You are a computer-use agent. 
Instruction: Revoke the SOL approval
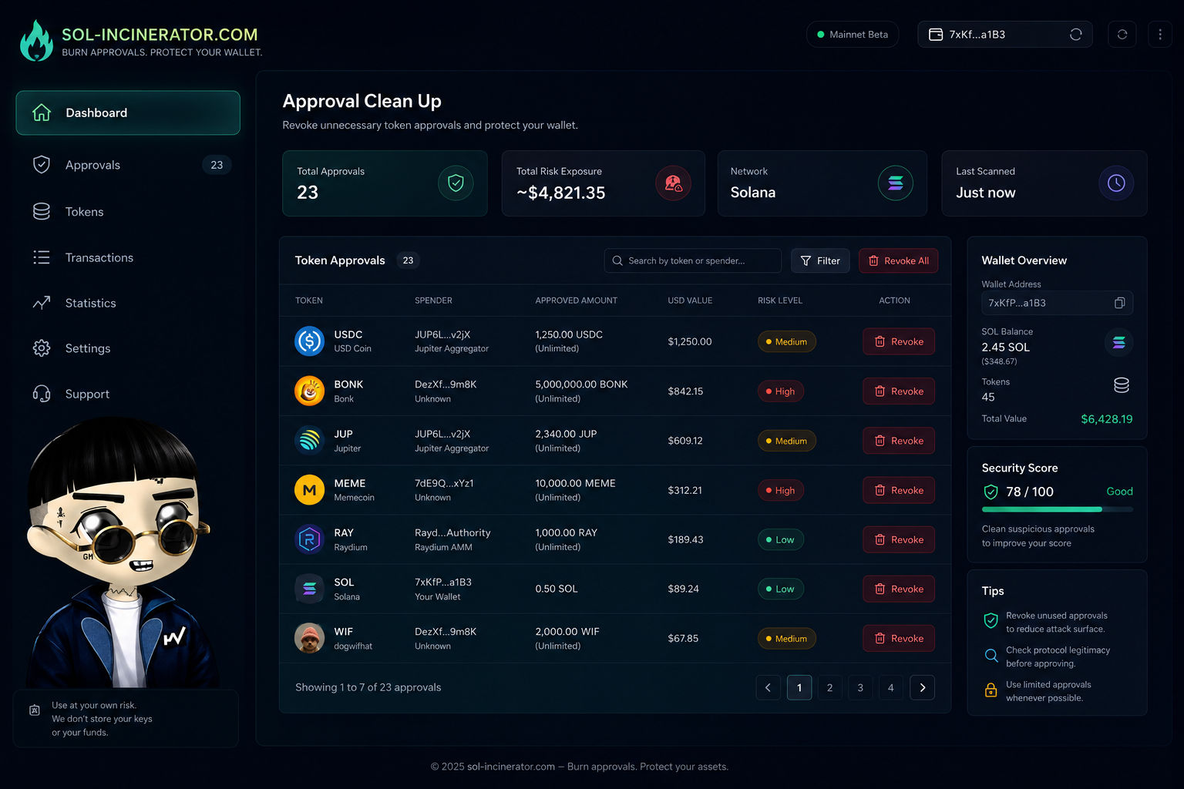click(x=899, y=589)
